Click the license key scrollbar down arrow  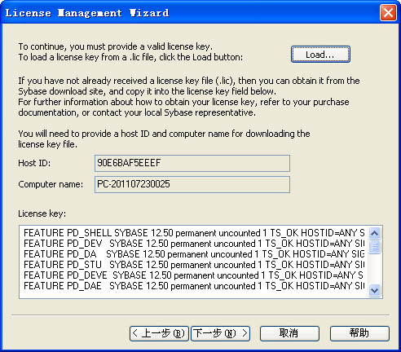[x=375, y=291]
